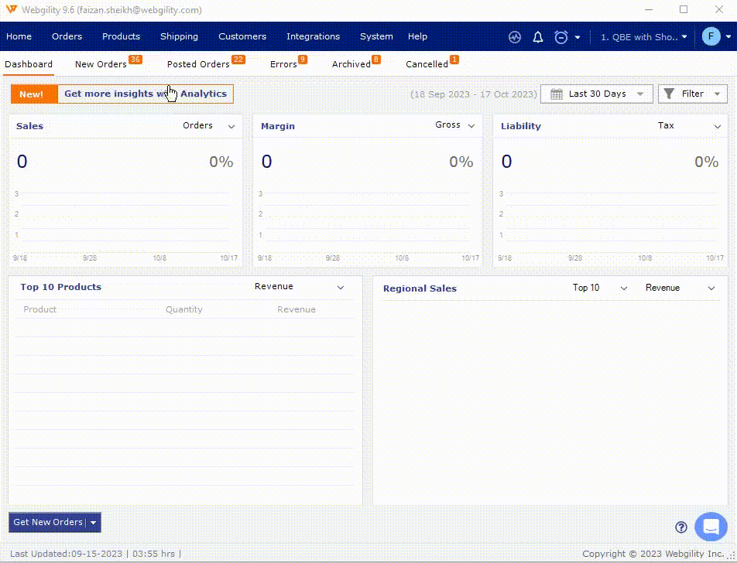Open the System menu

click(x=376, y=36)
